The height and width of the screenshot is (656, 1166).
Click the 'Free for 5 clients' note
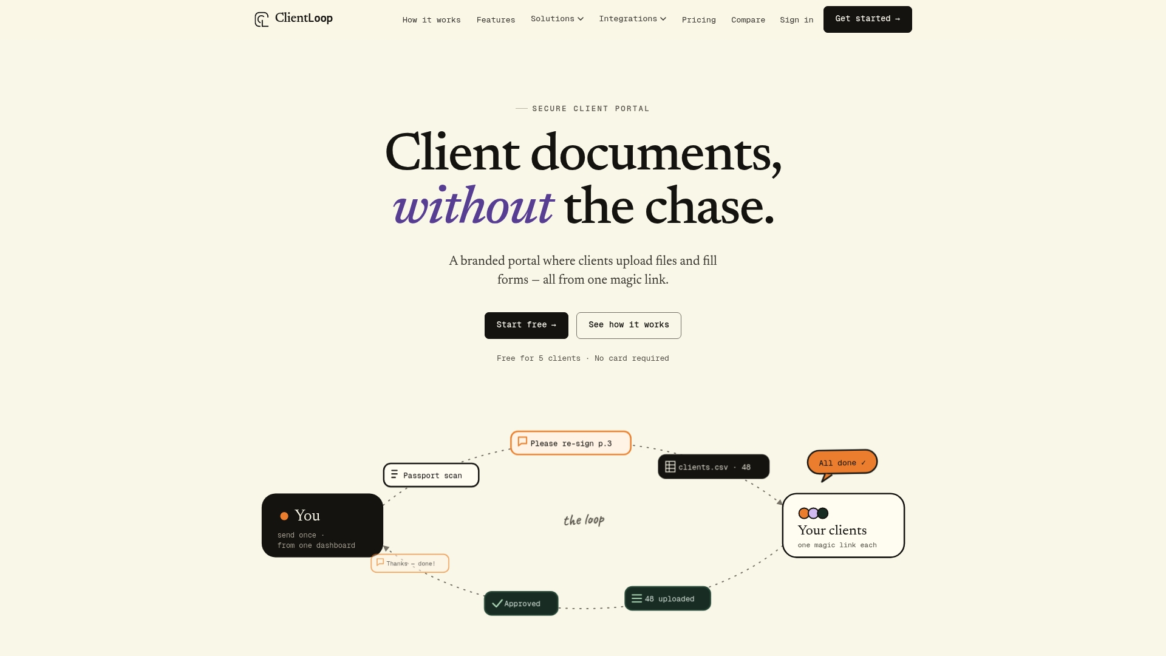pyautogui.click(x=583, y=358)
